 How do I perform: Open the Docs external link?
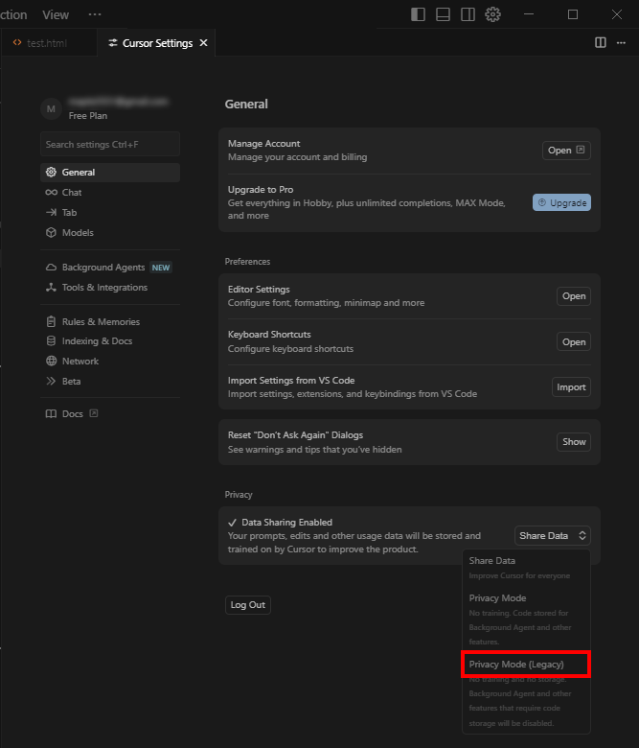[x=110, y=413]
